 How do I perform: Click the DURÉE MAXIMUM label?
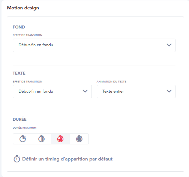click(x=24, y=127)
